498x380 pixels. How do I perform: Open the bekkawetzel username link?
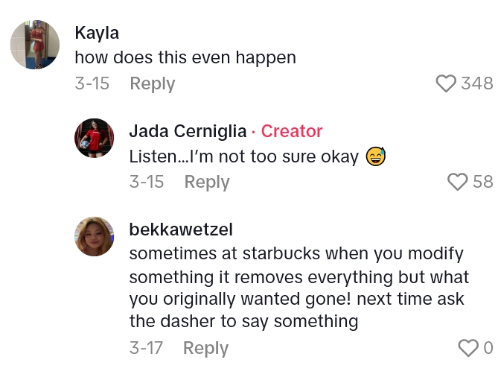point(181,229)
